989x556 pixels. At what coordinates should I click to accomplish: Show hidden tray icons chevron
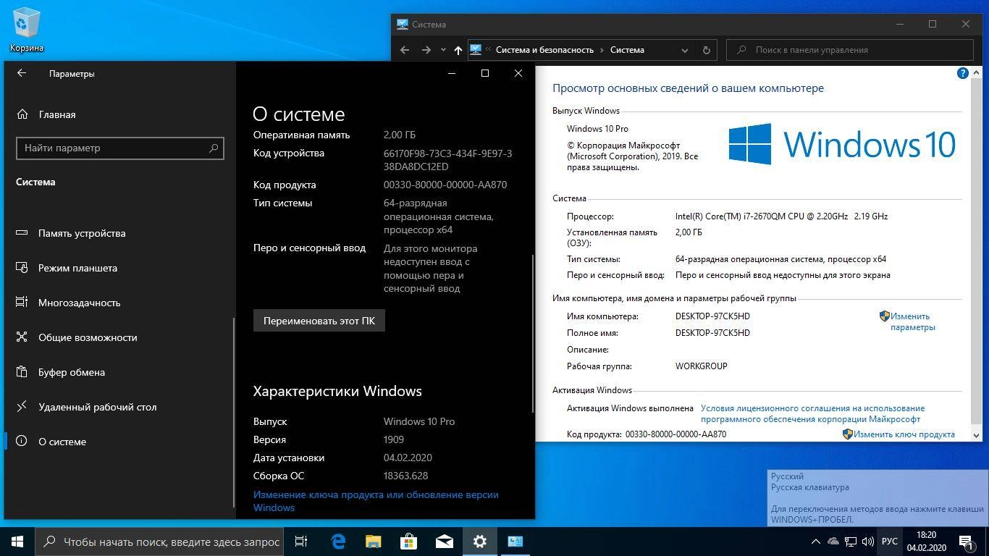[816, 542]
